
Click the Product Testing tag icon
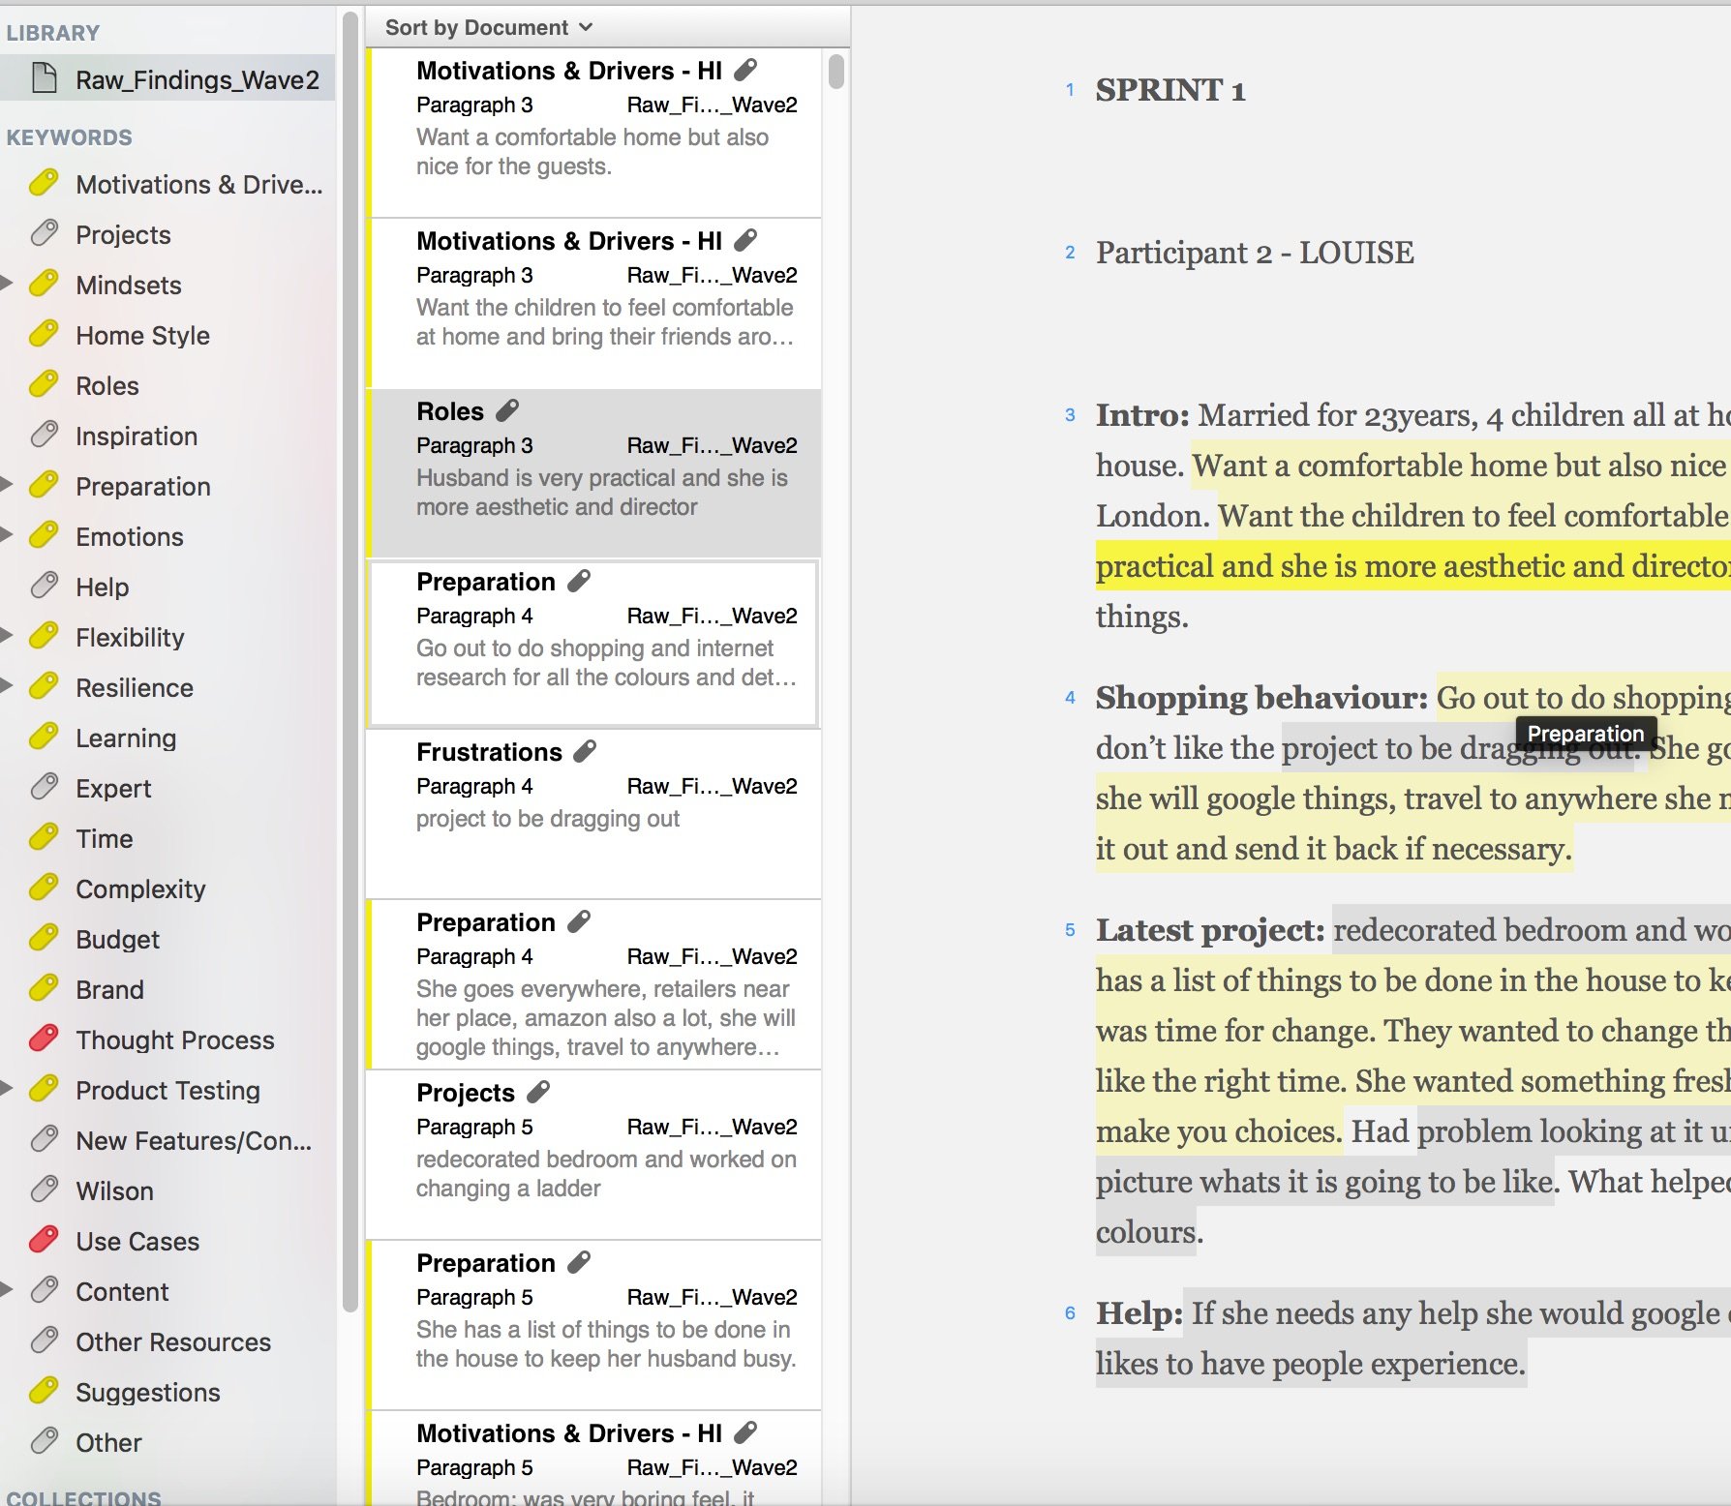44,1089
